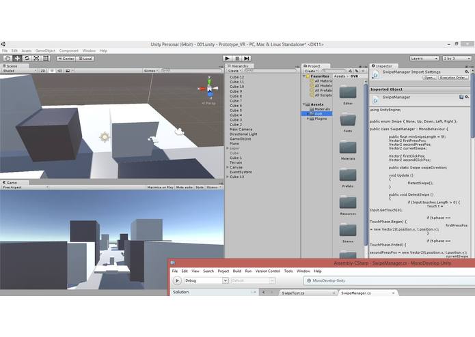Click the Execution Order... button
The height and width of the screenshot is (337, 475).
[x=454, y=78]
